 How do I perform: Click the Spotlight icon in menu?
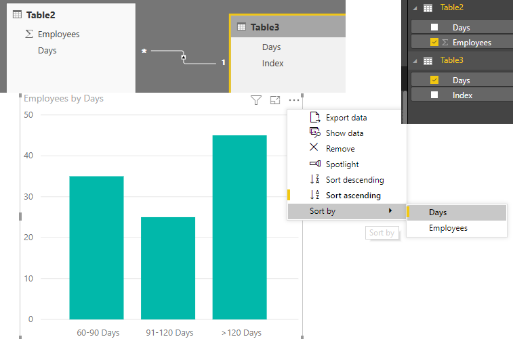(x=315, y=163)
